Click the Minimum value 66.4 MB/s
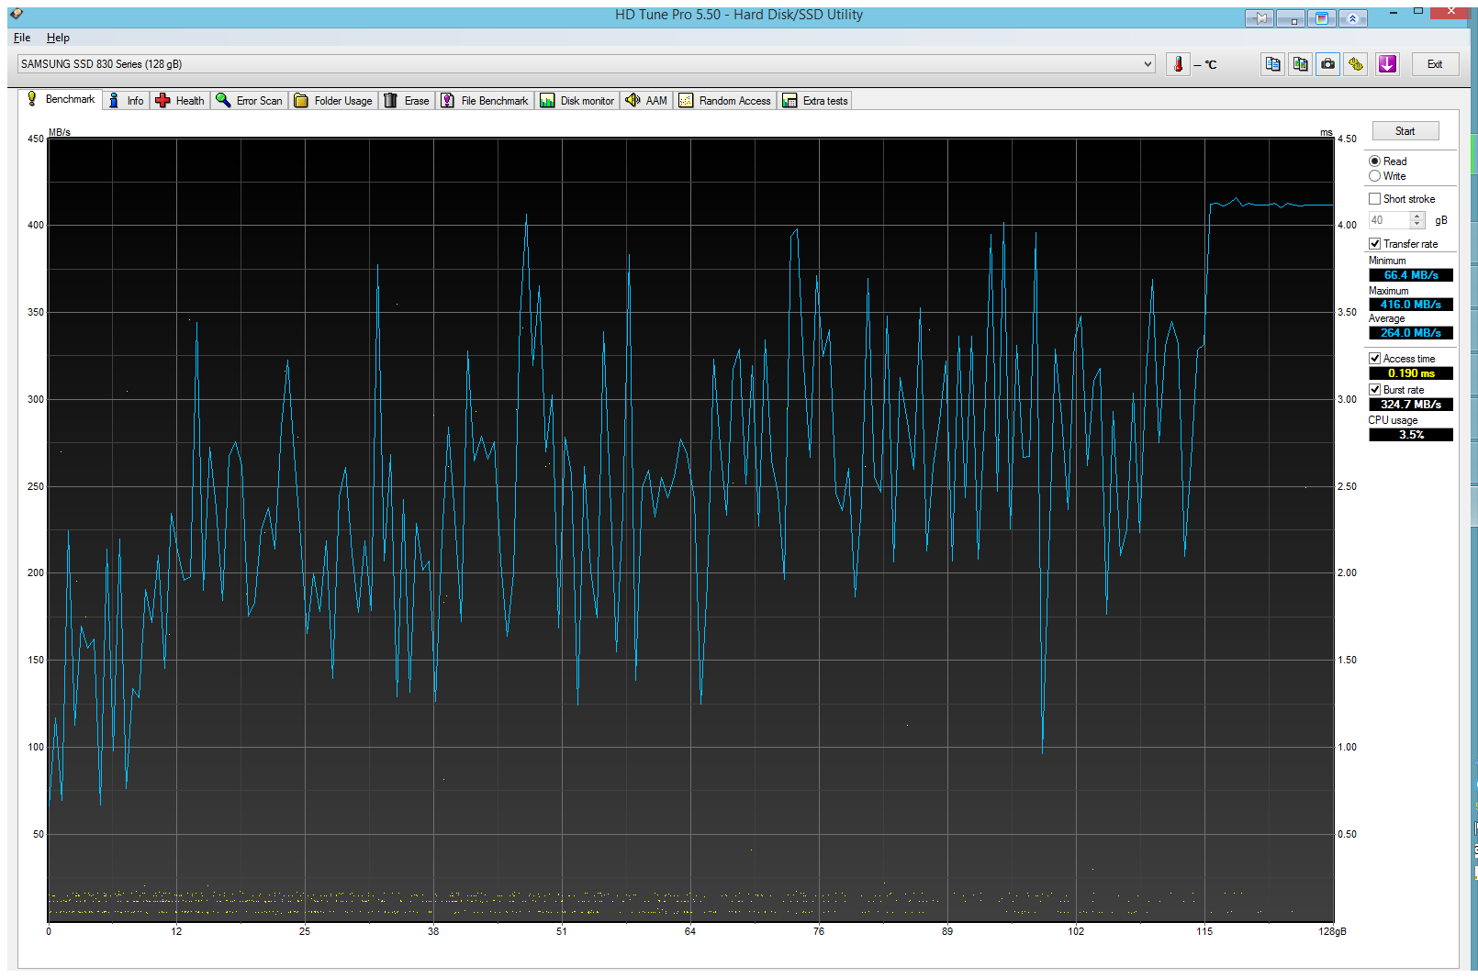This screenshot has width=1478, height=978. pyautogui.click(x=1410, y=275)
